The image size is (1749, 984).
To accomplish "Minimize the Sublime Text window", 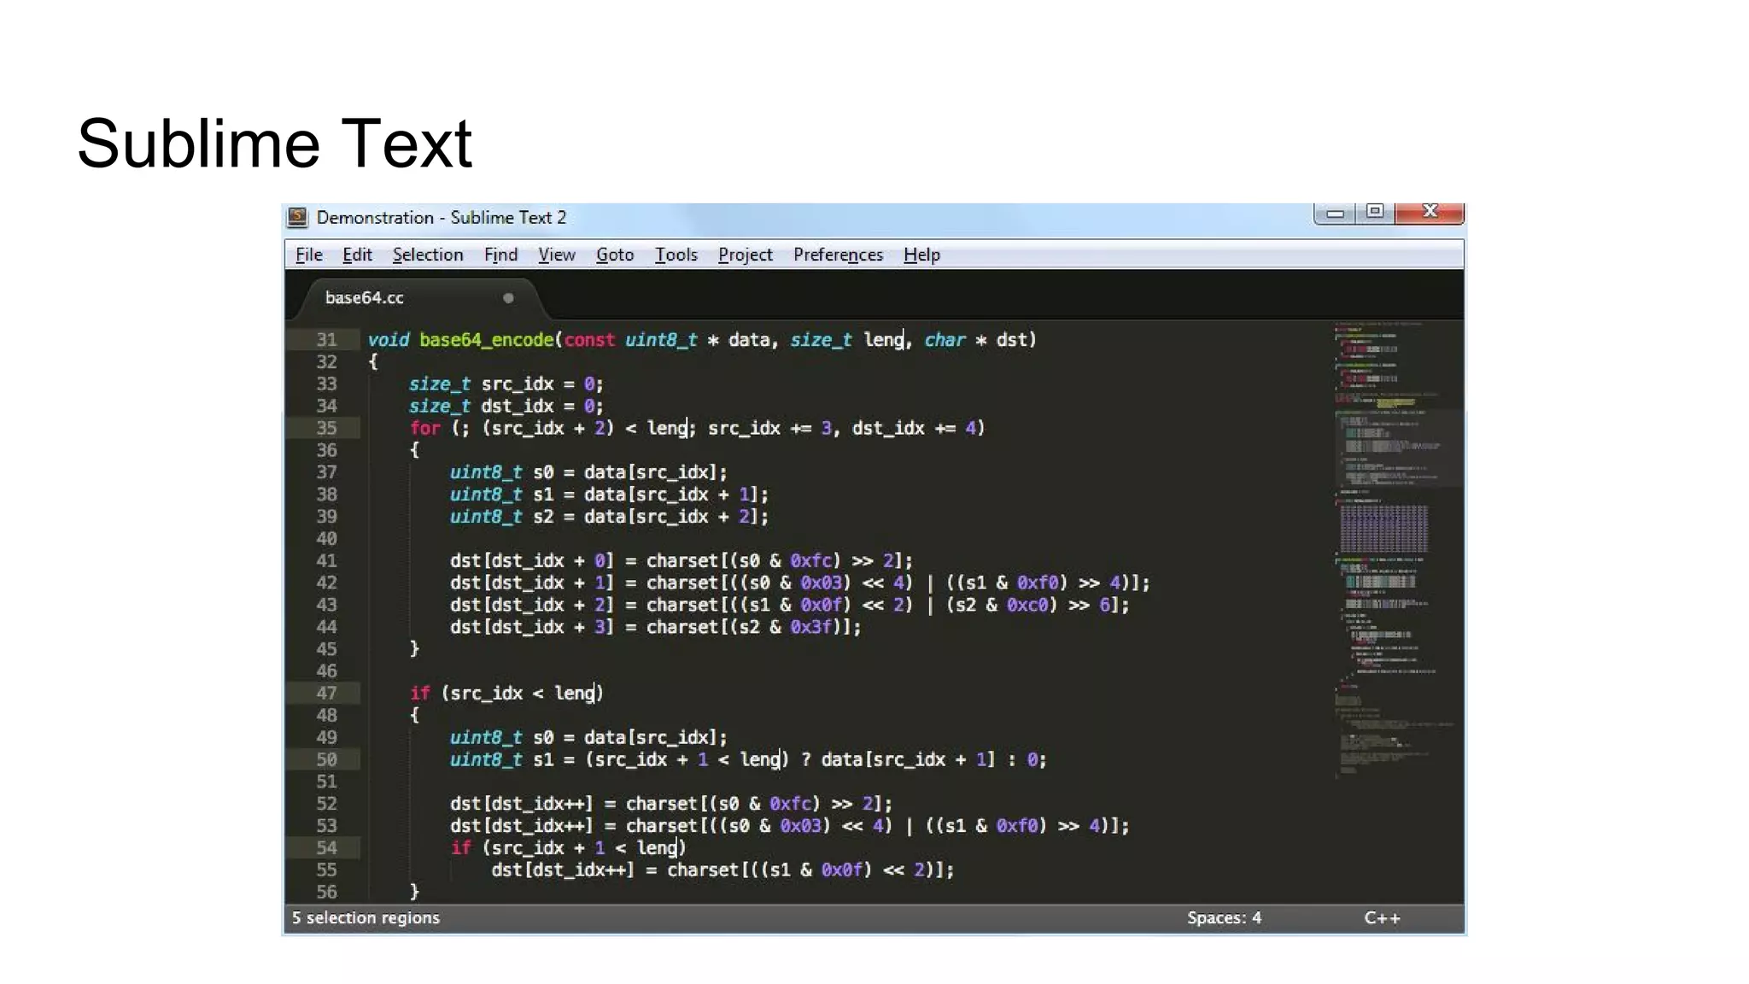I will click(1336, 212).
